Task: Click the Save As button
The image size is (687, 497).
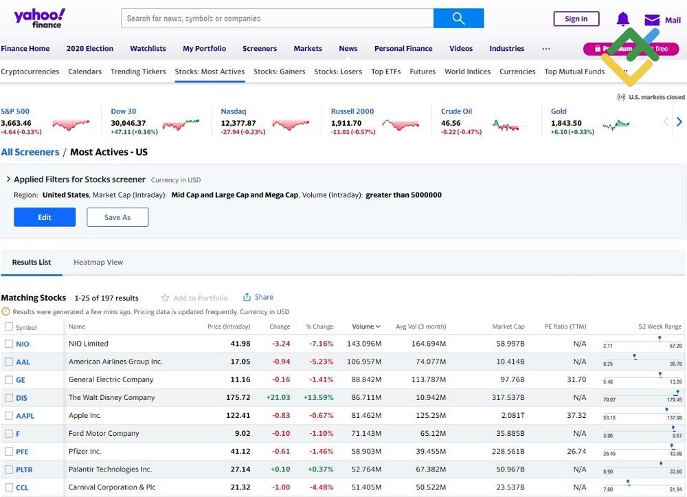Action: coord(117,217)
